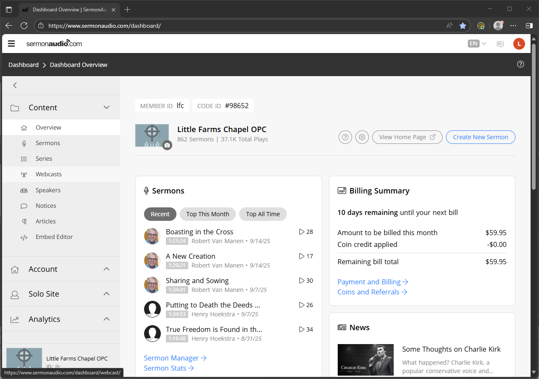The image size is (539, 379).
Task: Favorite this page with the star icon
Action: 463,26
